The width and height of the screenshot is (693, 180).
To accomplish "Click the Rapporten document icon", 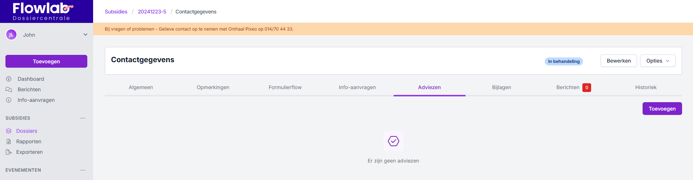I will [9, 141].
